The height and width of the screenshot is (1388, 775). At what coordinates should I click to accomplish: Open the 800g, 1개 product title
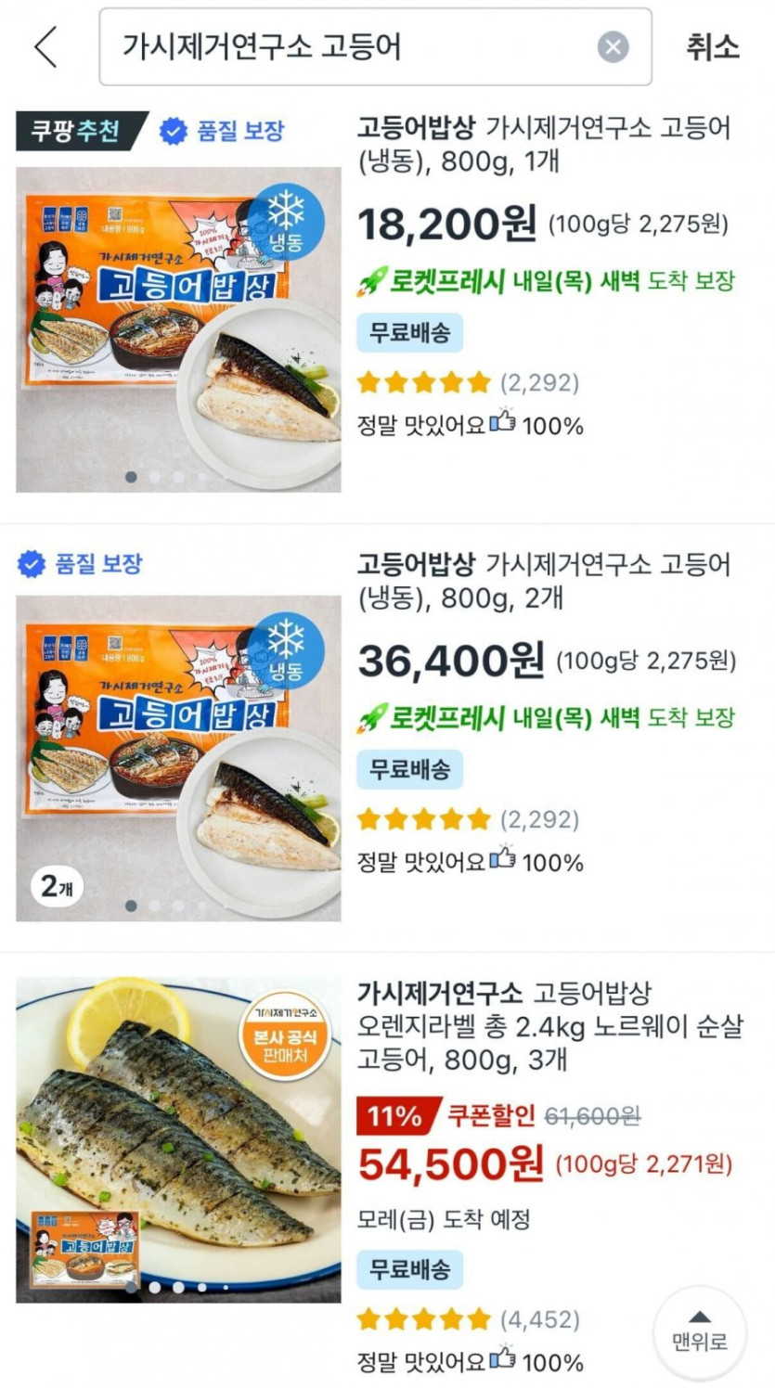point(544,145)
